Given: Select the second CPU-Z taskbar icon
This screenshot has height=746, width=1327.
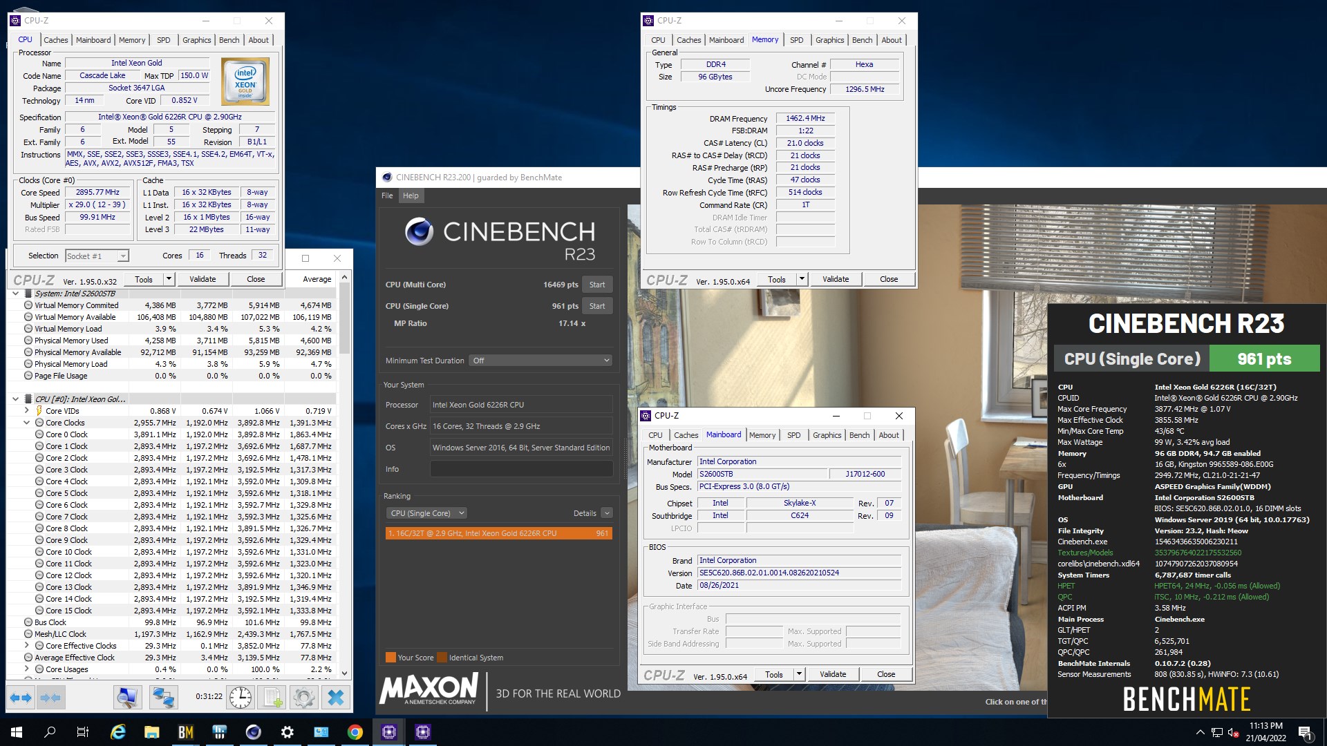Looking at the screenshot, I should (423, 732).
